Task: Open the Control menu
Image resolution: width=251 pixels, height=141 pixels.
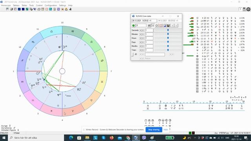Action: pos(39,5)
